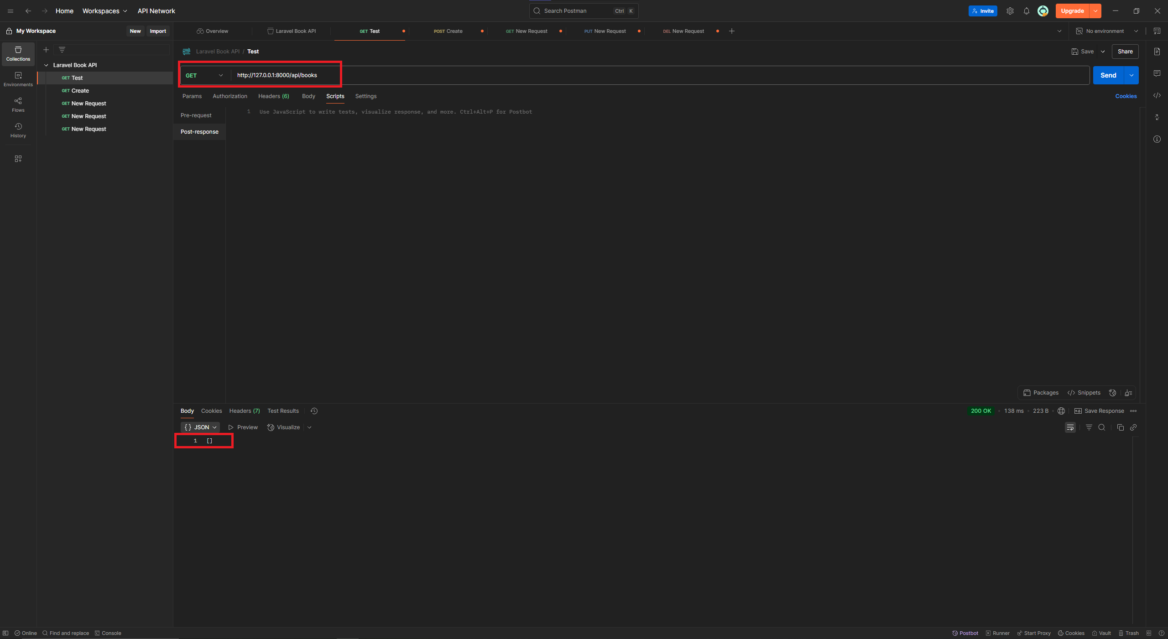Open the comments panel on the right sidebar
The image size is (1168, 639).
click(1157, 73)
